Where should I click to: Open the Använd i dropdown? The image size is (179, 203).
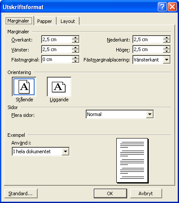tap(65, 151)
